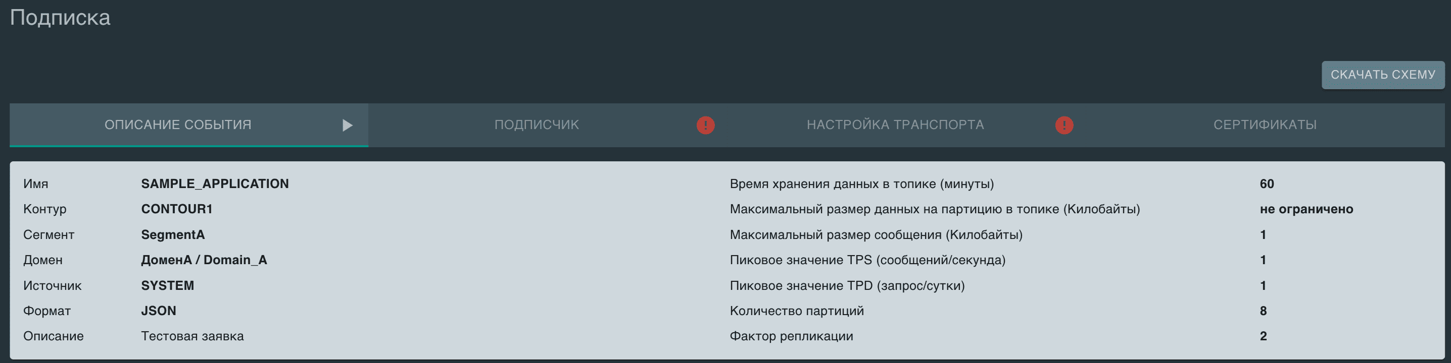This screenshot has height=363, width=1451.
Task: Click the SAMPLE_APPLICATION name value
Action: coord(215,183)
